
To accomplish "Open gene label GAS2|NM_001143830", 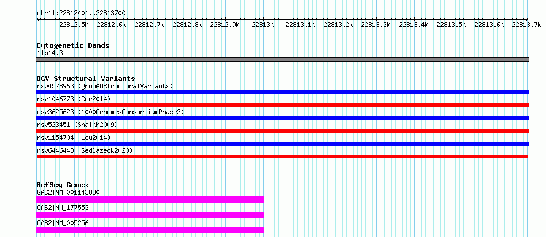I will pos(69,192).
